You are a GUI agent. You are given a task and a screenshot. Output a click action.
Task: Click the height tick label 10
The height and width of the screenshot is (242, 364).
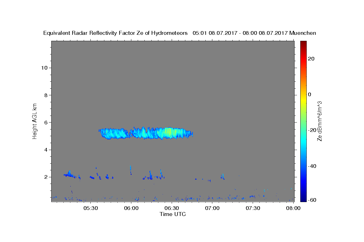point(44,68)
